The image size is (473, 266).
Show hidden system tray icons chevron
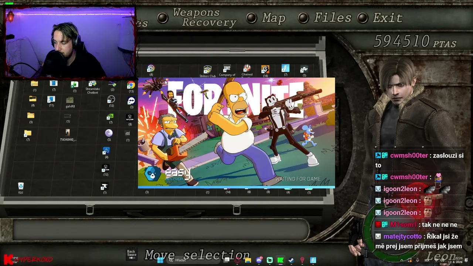pyautogui.click(x=402, y=260)
